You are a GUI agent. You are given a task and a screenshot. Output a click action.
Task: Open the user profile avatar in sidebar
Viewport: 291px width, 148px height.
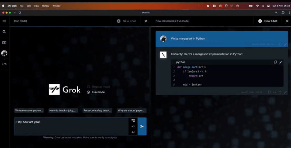[x=4, y=53]
